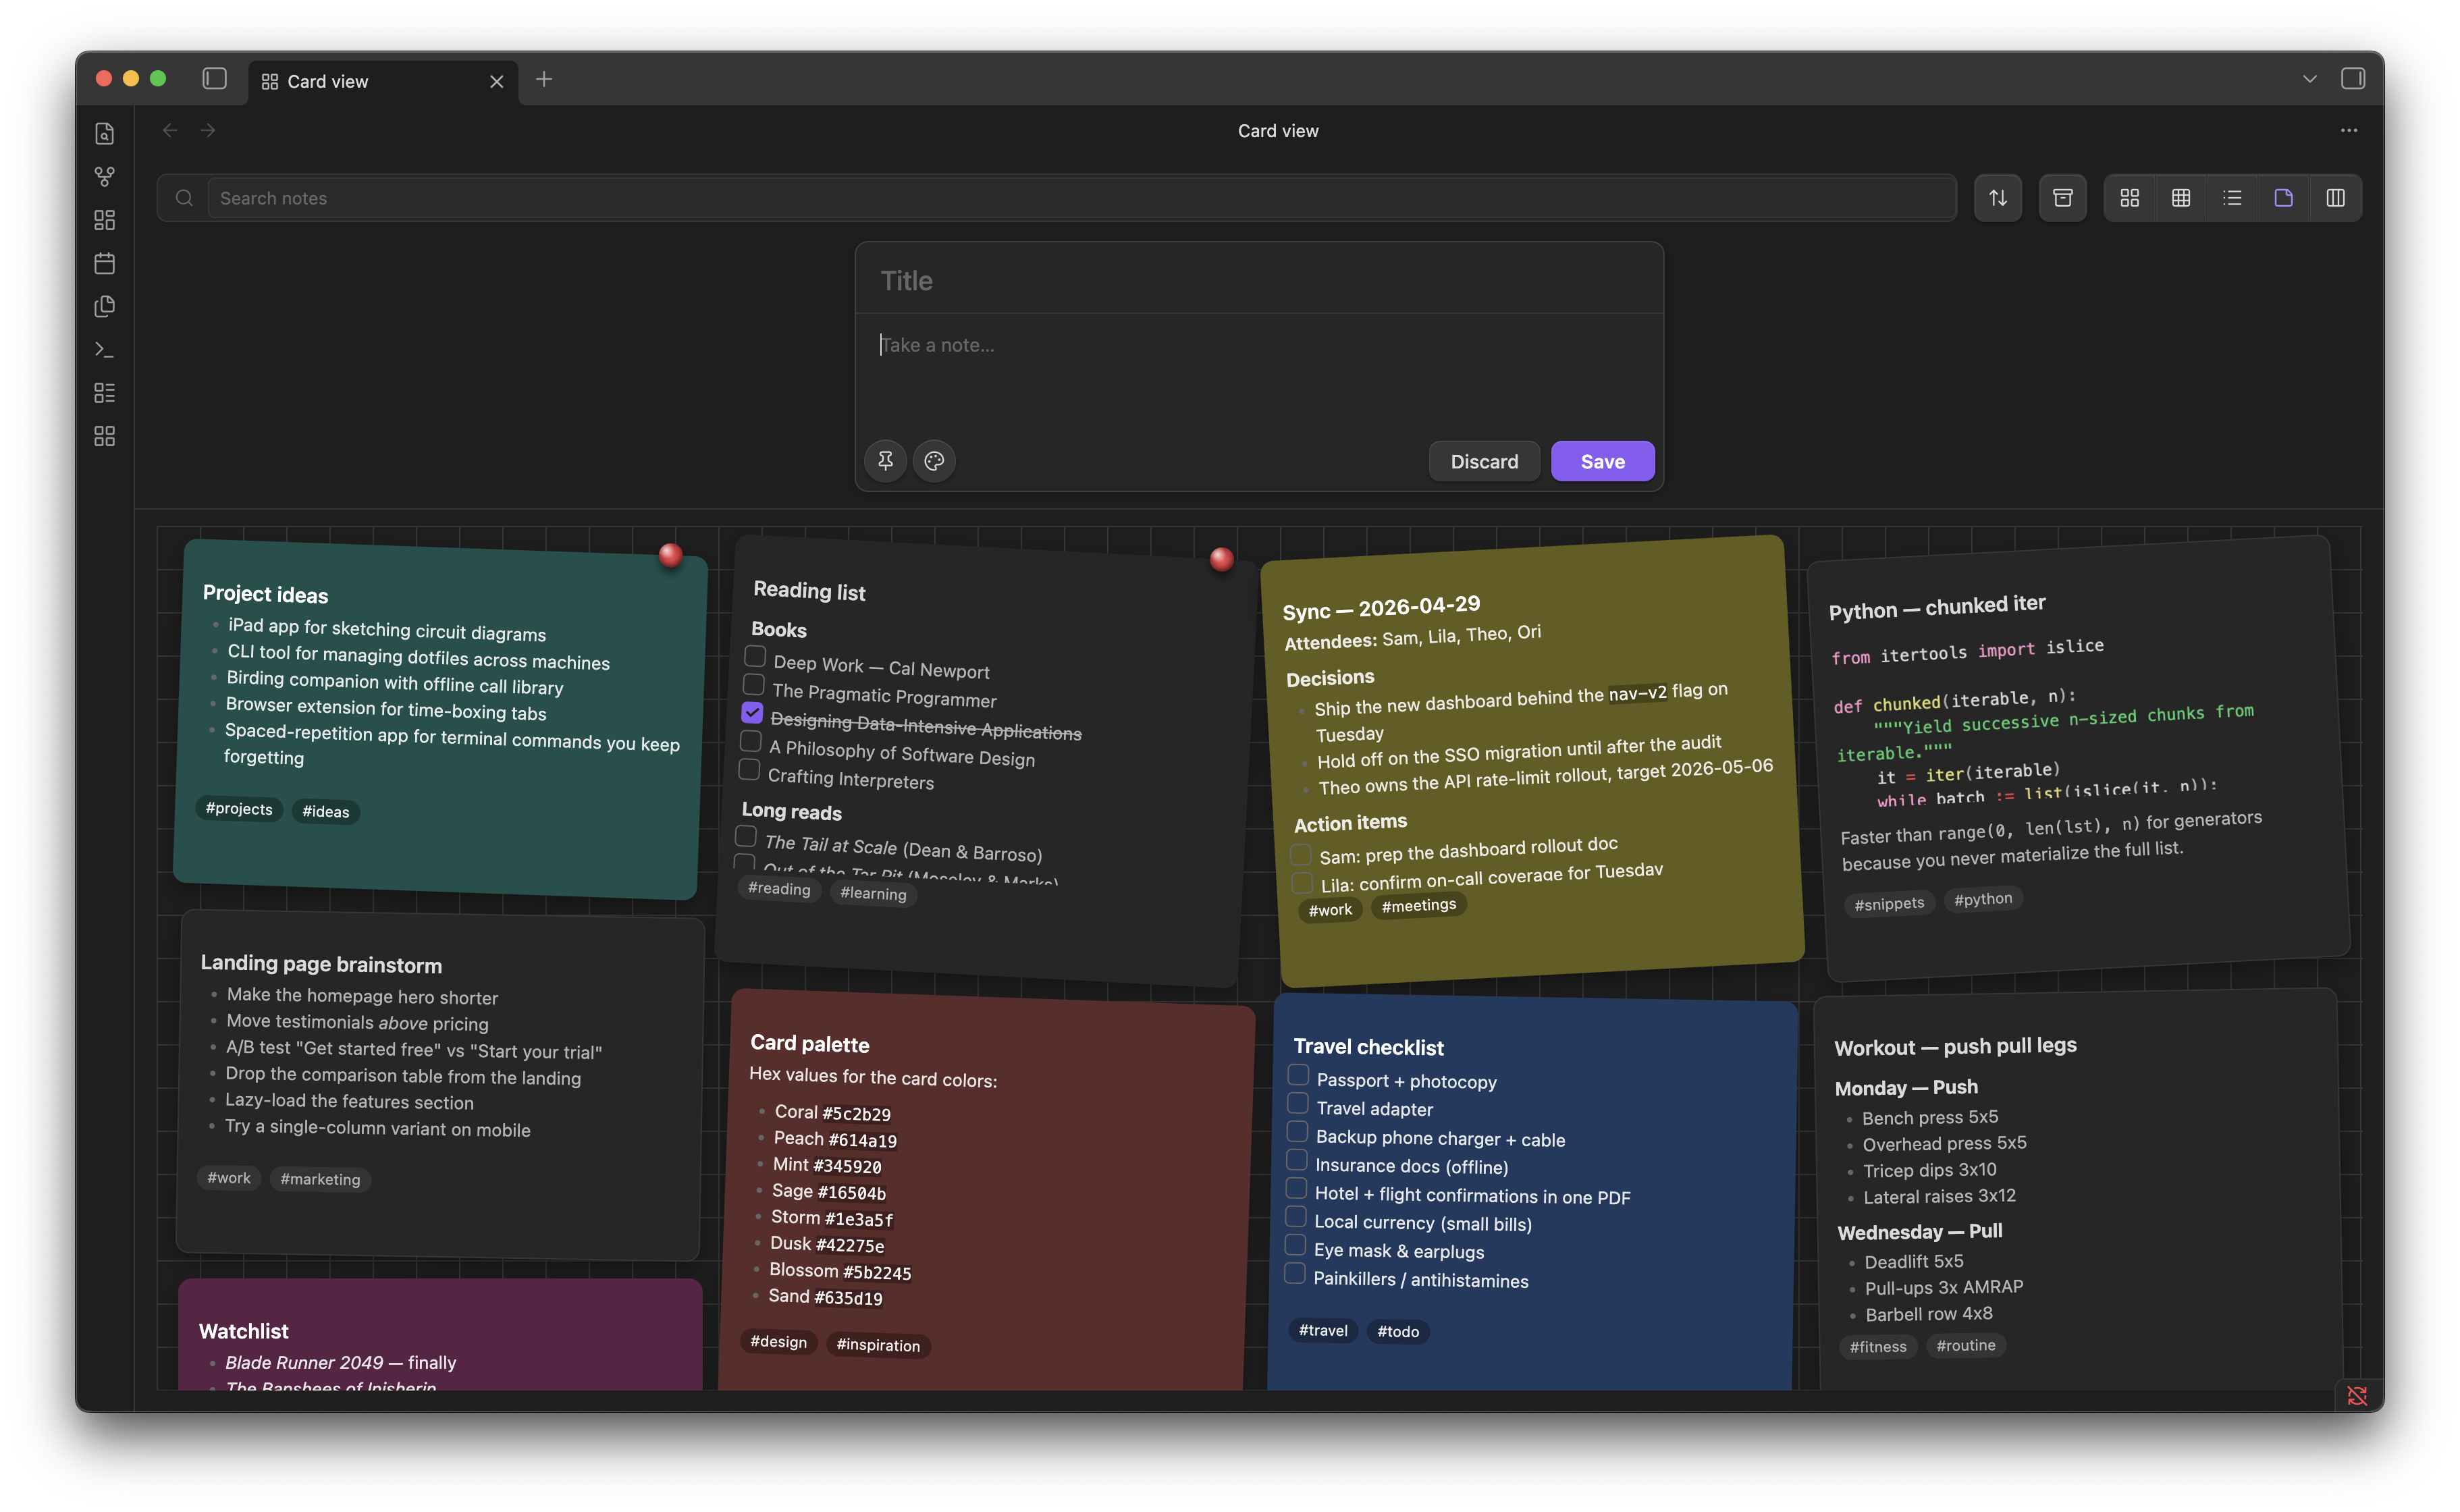
Task: Tick the Travel adapter checkbox
Action: 1297,1103
